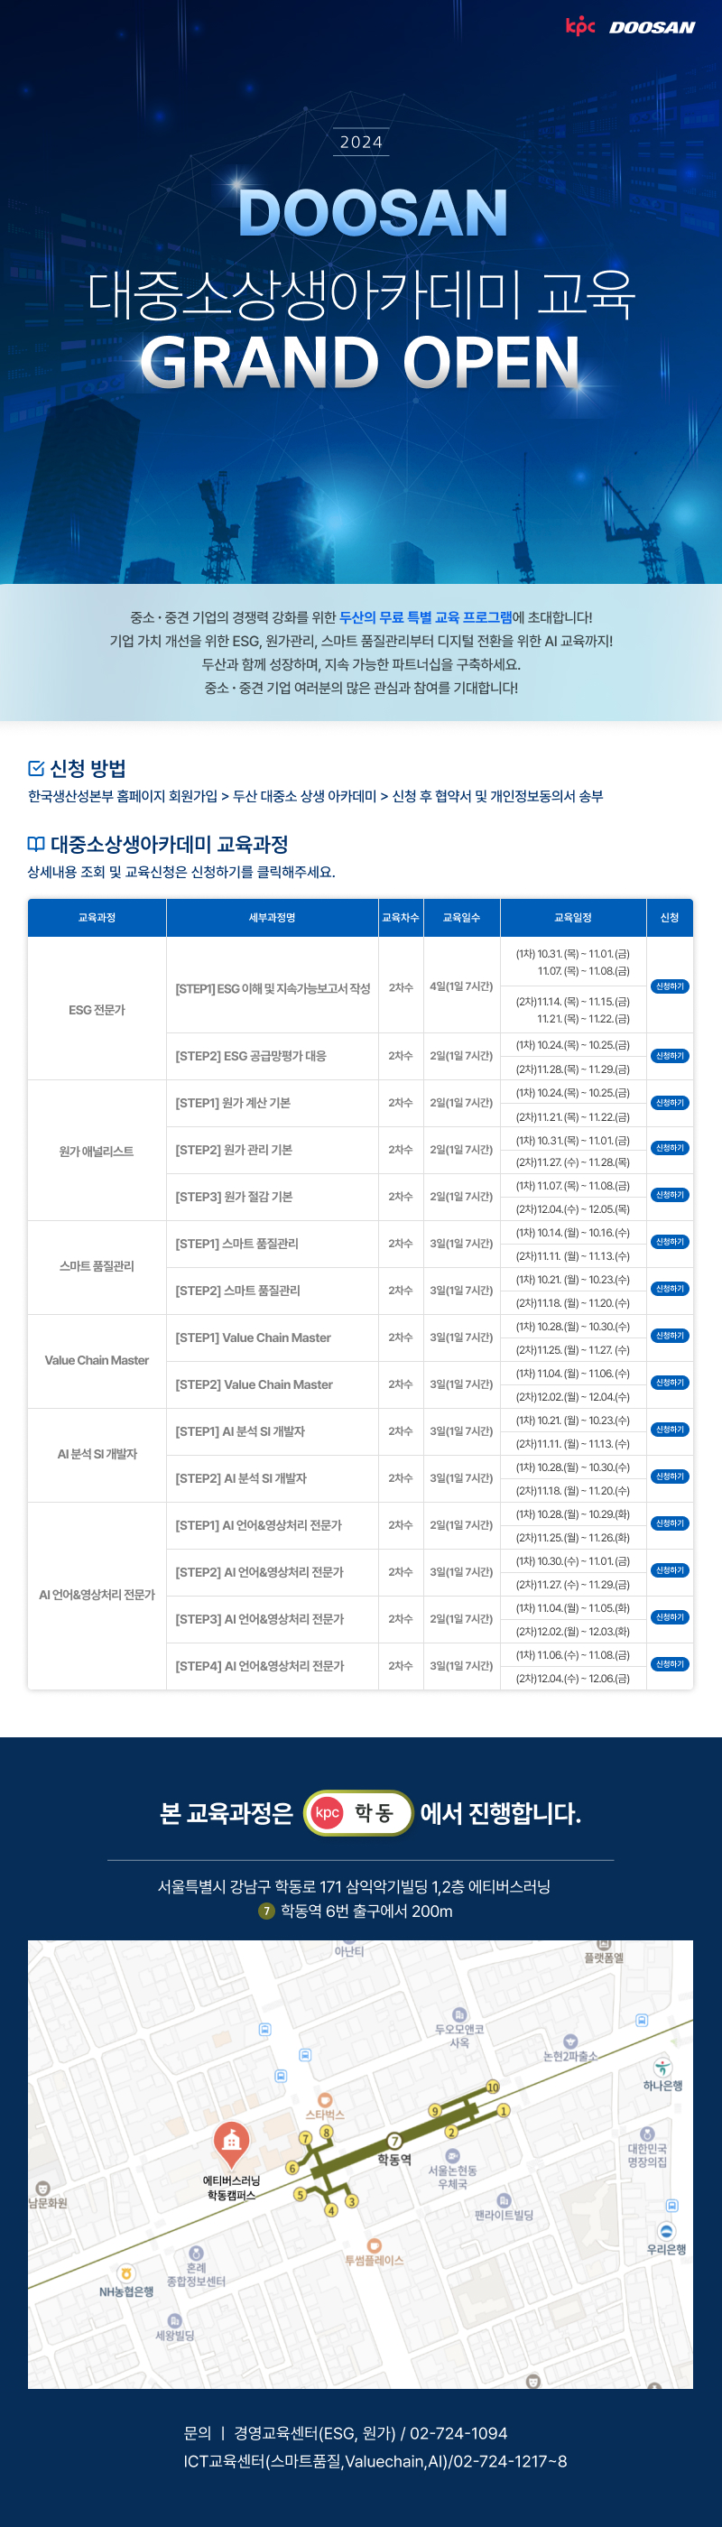Click 신청하기 for [STEP2] AI 분석 SI 개발자
This screenshot has height=2527, width=722.
pos(670,1477)
